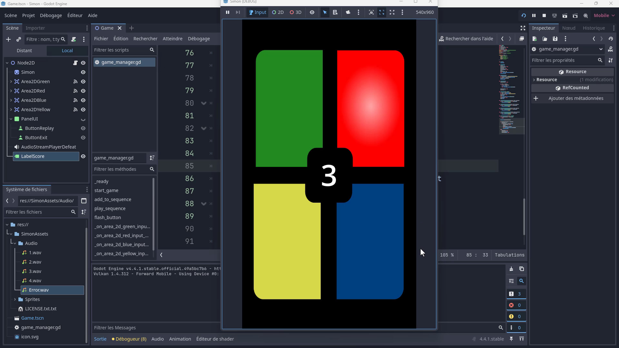This screenshot has width=619, height=348.
Task: Clear the output log
Action: [511, 269]
